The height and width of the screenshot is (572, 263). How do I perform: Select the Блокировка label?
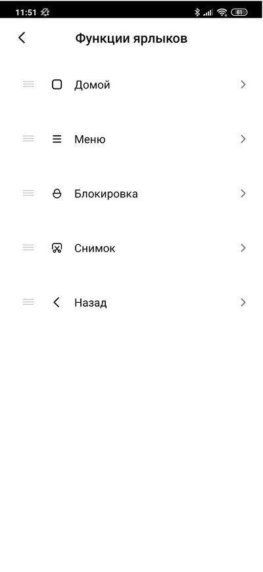click(x=106, y=194)
